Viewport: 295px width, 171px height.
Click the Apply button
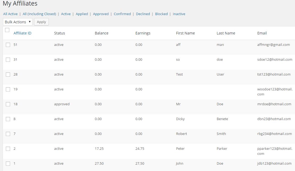41,22
